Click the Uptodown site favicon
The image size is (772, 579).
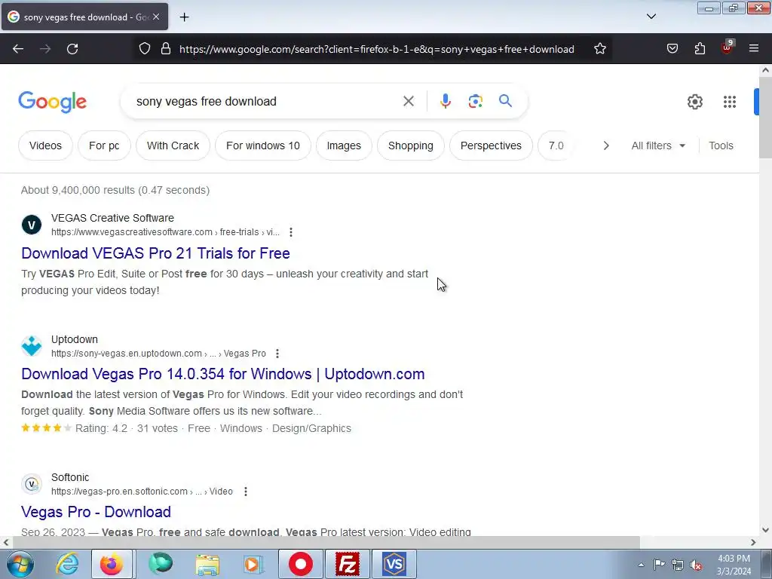(32, 346)
